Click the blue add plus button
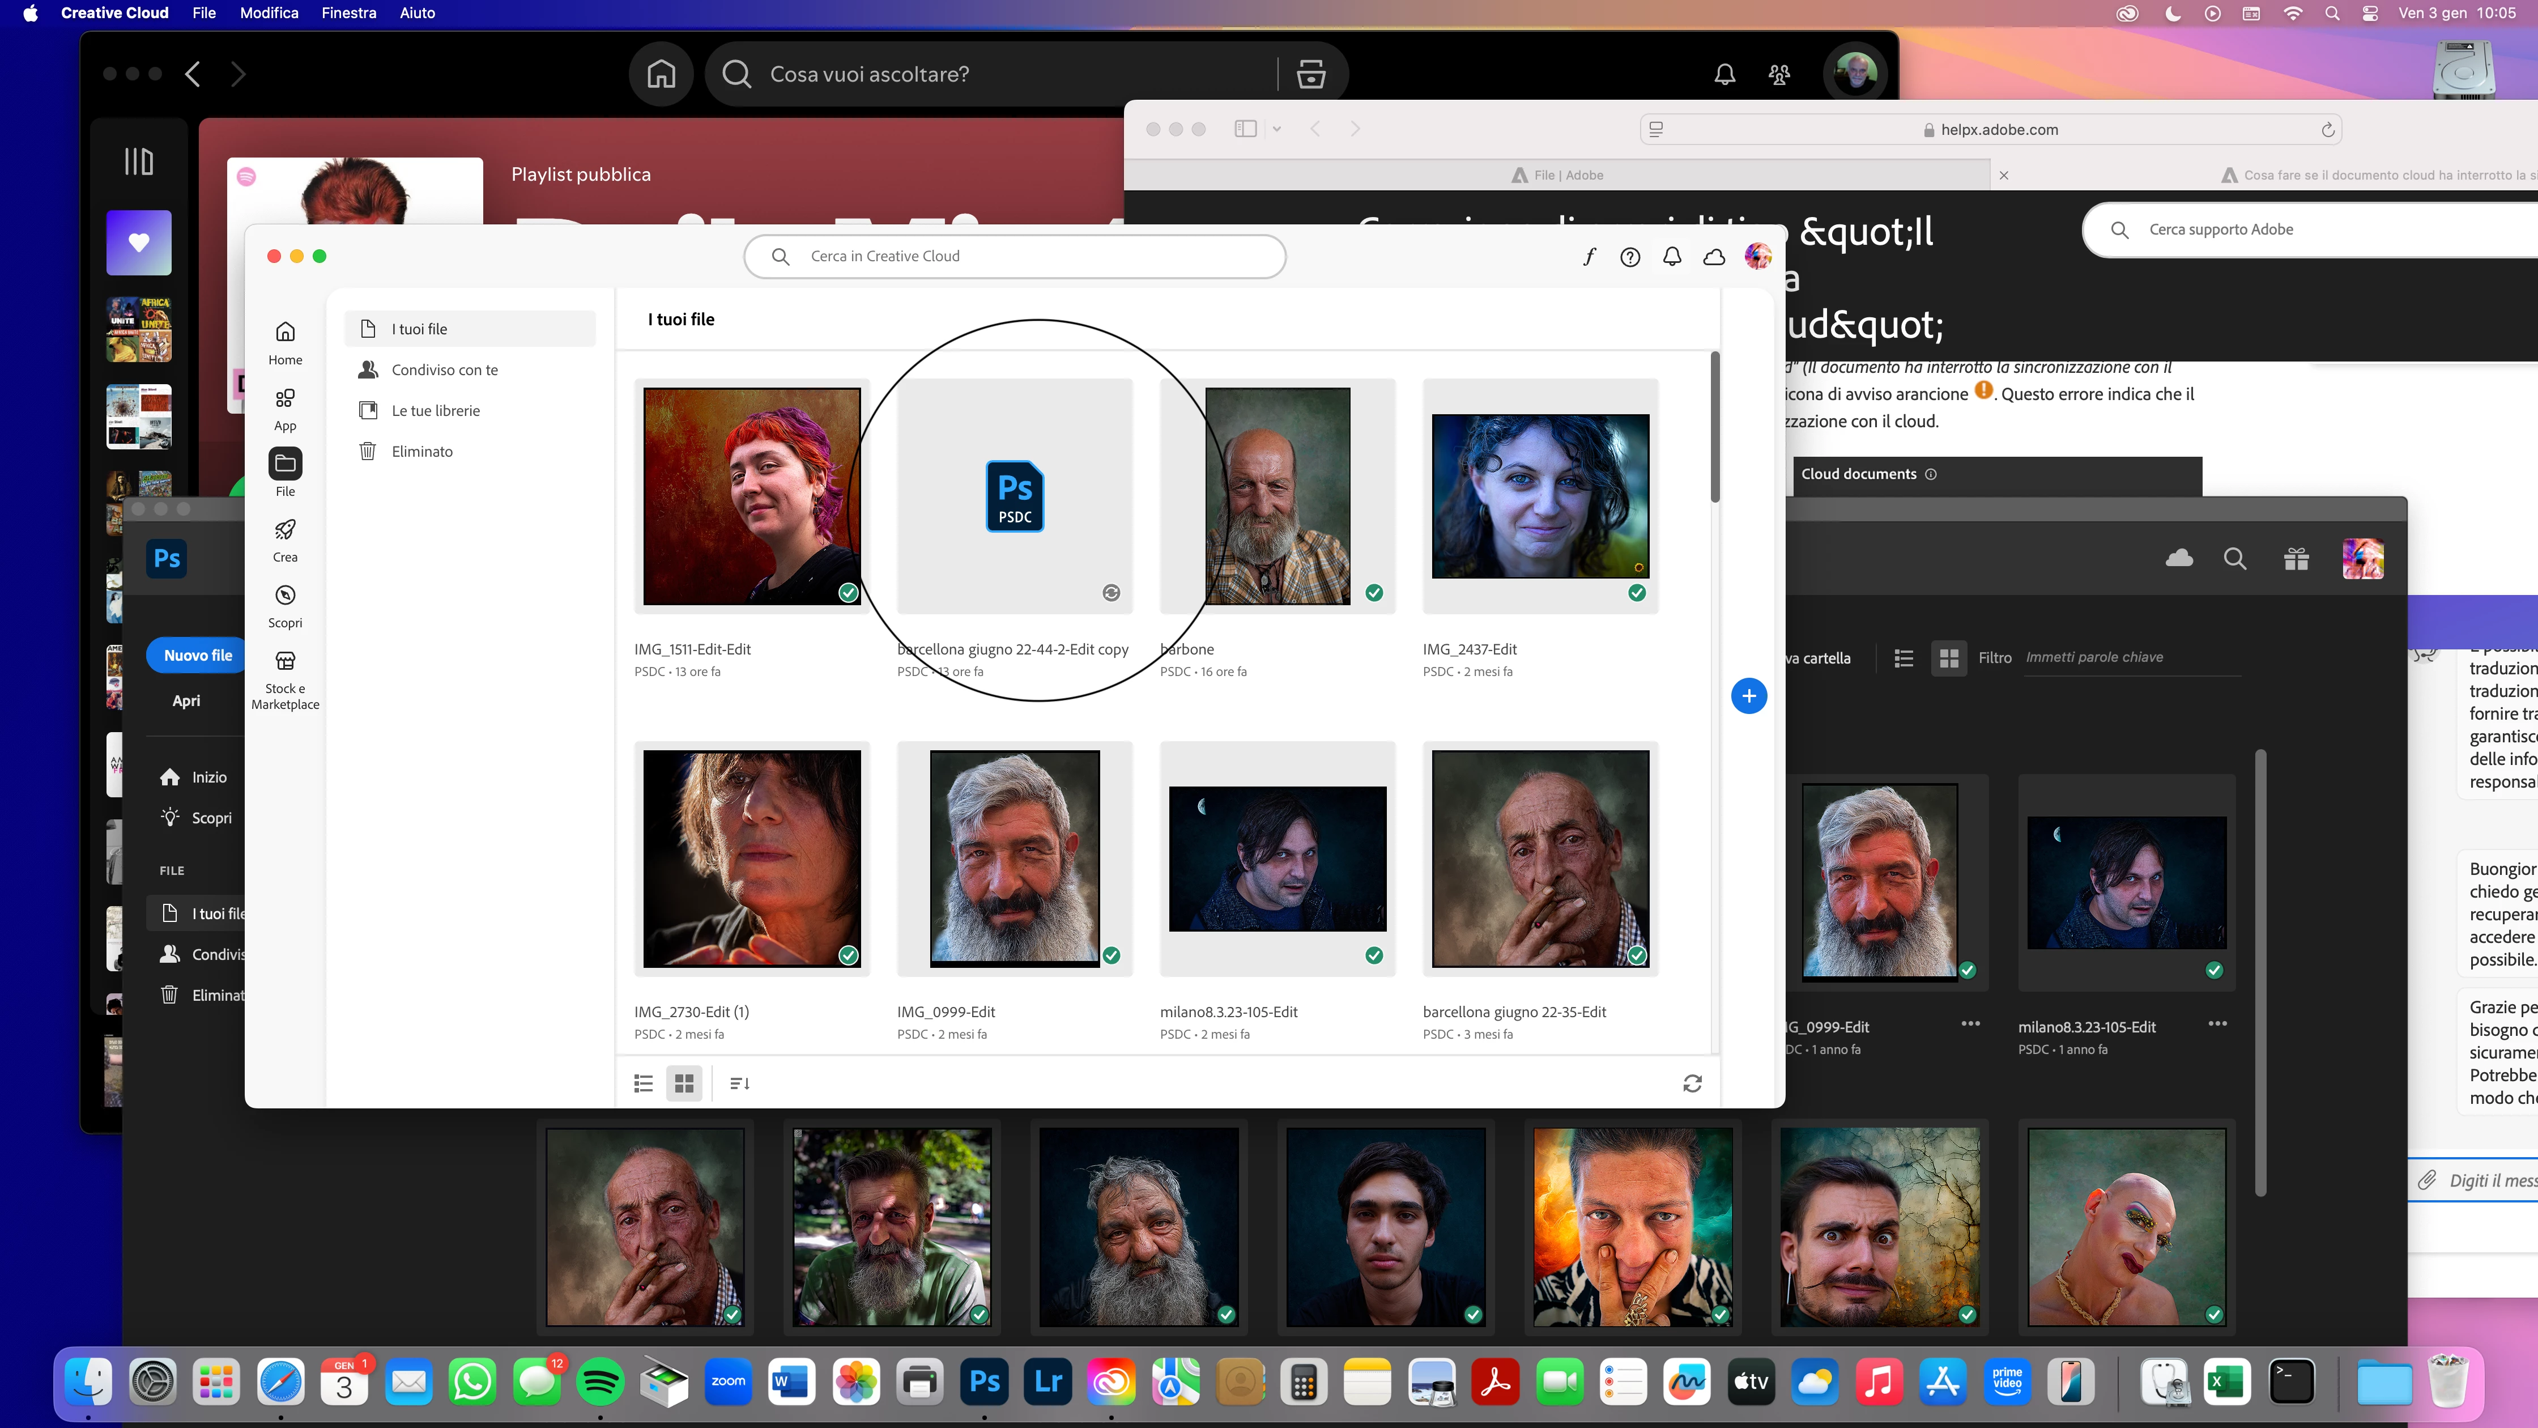Image resolution: width=2538 pixels, height=1428 pixels. [x=1748, y=696]
